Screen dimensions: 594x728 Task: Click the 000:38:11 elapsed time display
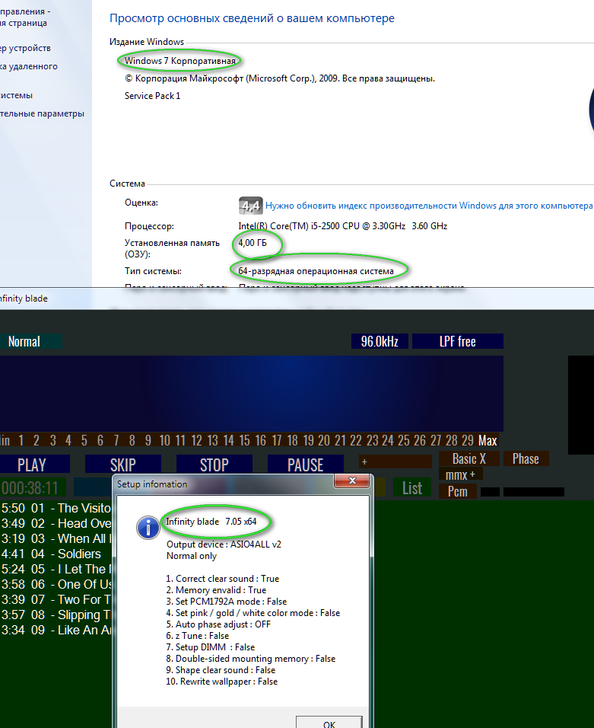click(x=33, y=487)
